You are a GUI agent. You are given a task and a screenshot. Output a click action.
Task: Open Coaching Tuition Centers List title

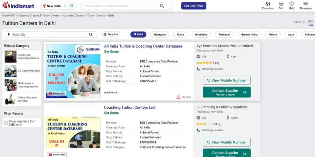click(130, 107)
